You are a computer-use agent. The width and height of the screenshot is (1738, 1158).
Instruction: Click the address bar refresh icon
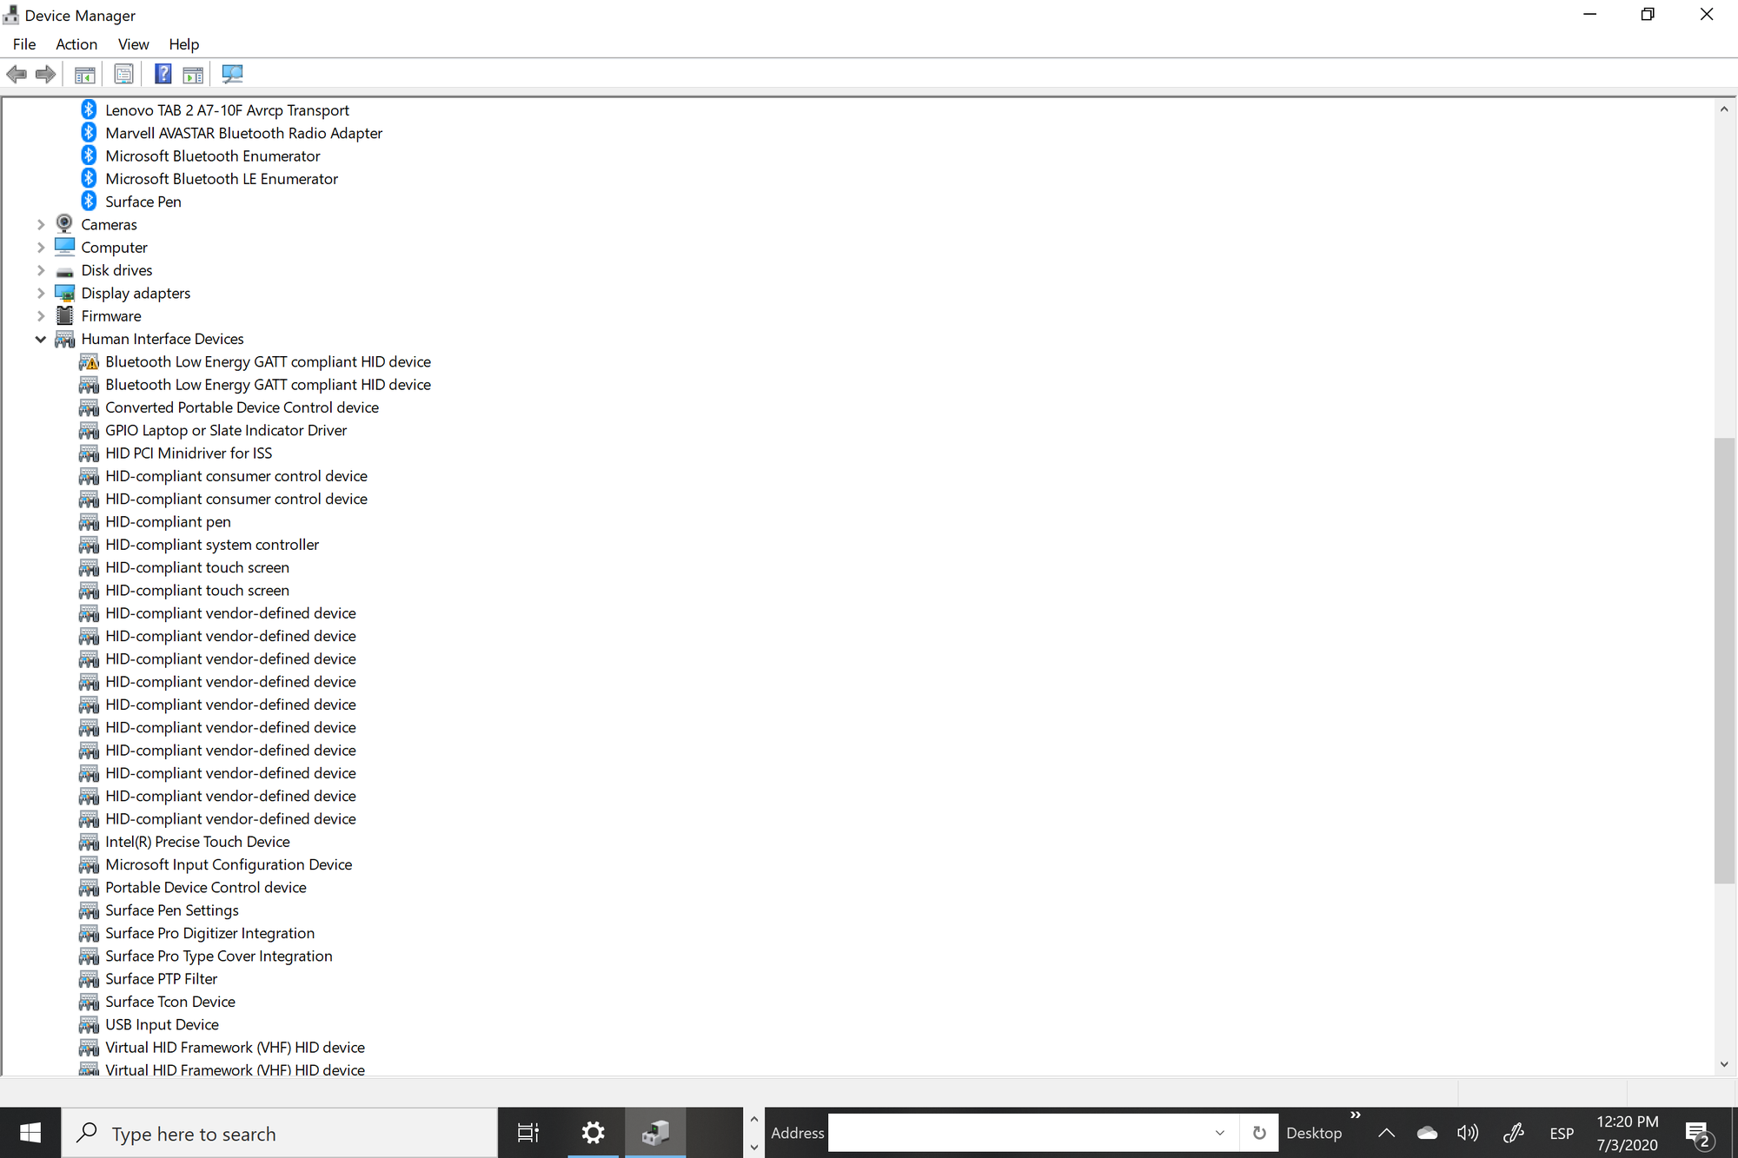(x=1259, y=1133)
